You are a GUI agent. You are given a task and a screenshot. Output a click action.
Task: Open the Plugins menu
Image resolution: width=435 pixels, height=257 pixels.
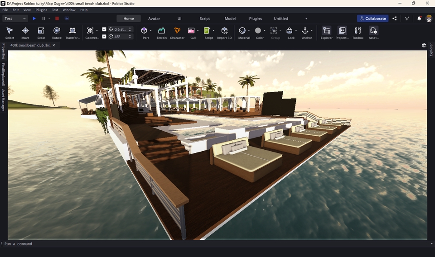point(41,10)
